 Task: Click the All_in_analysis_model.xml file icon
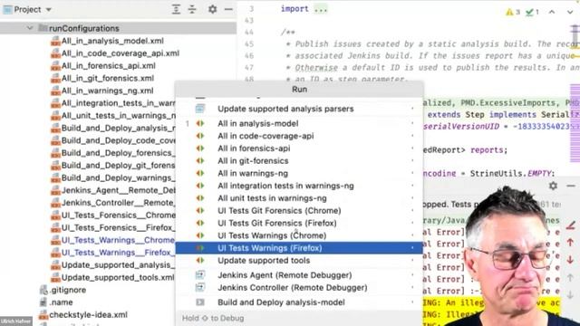point(55,41)
